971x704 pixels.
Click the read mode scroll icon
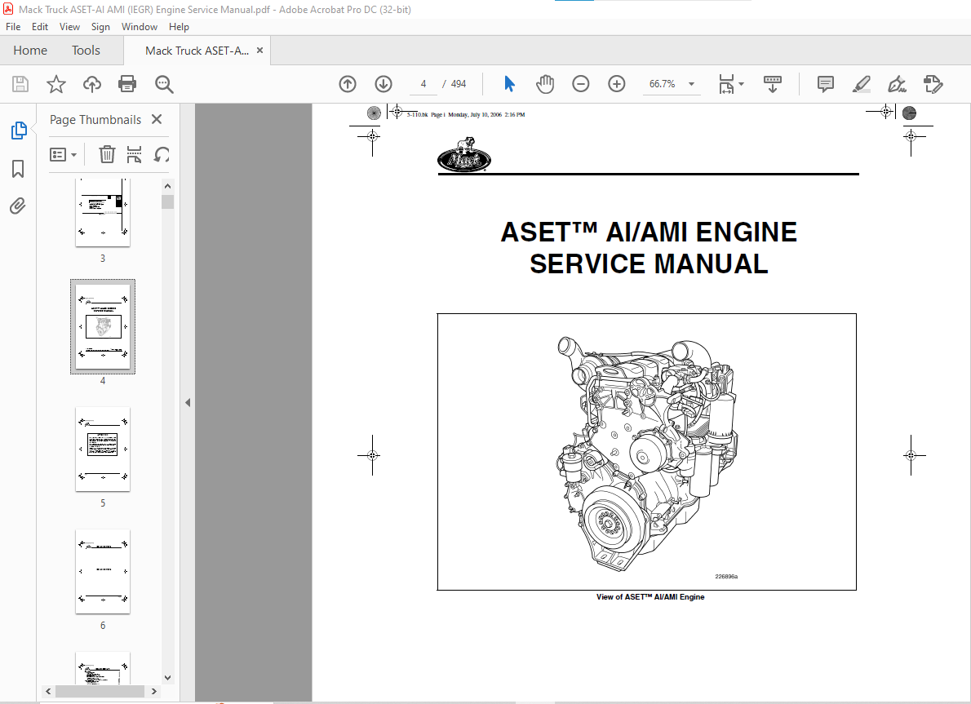772,84
